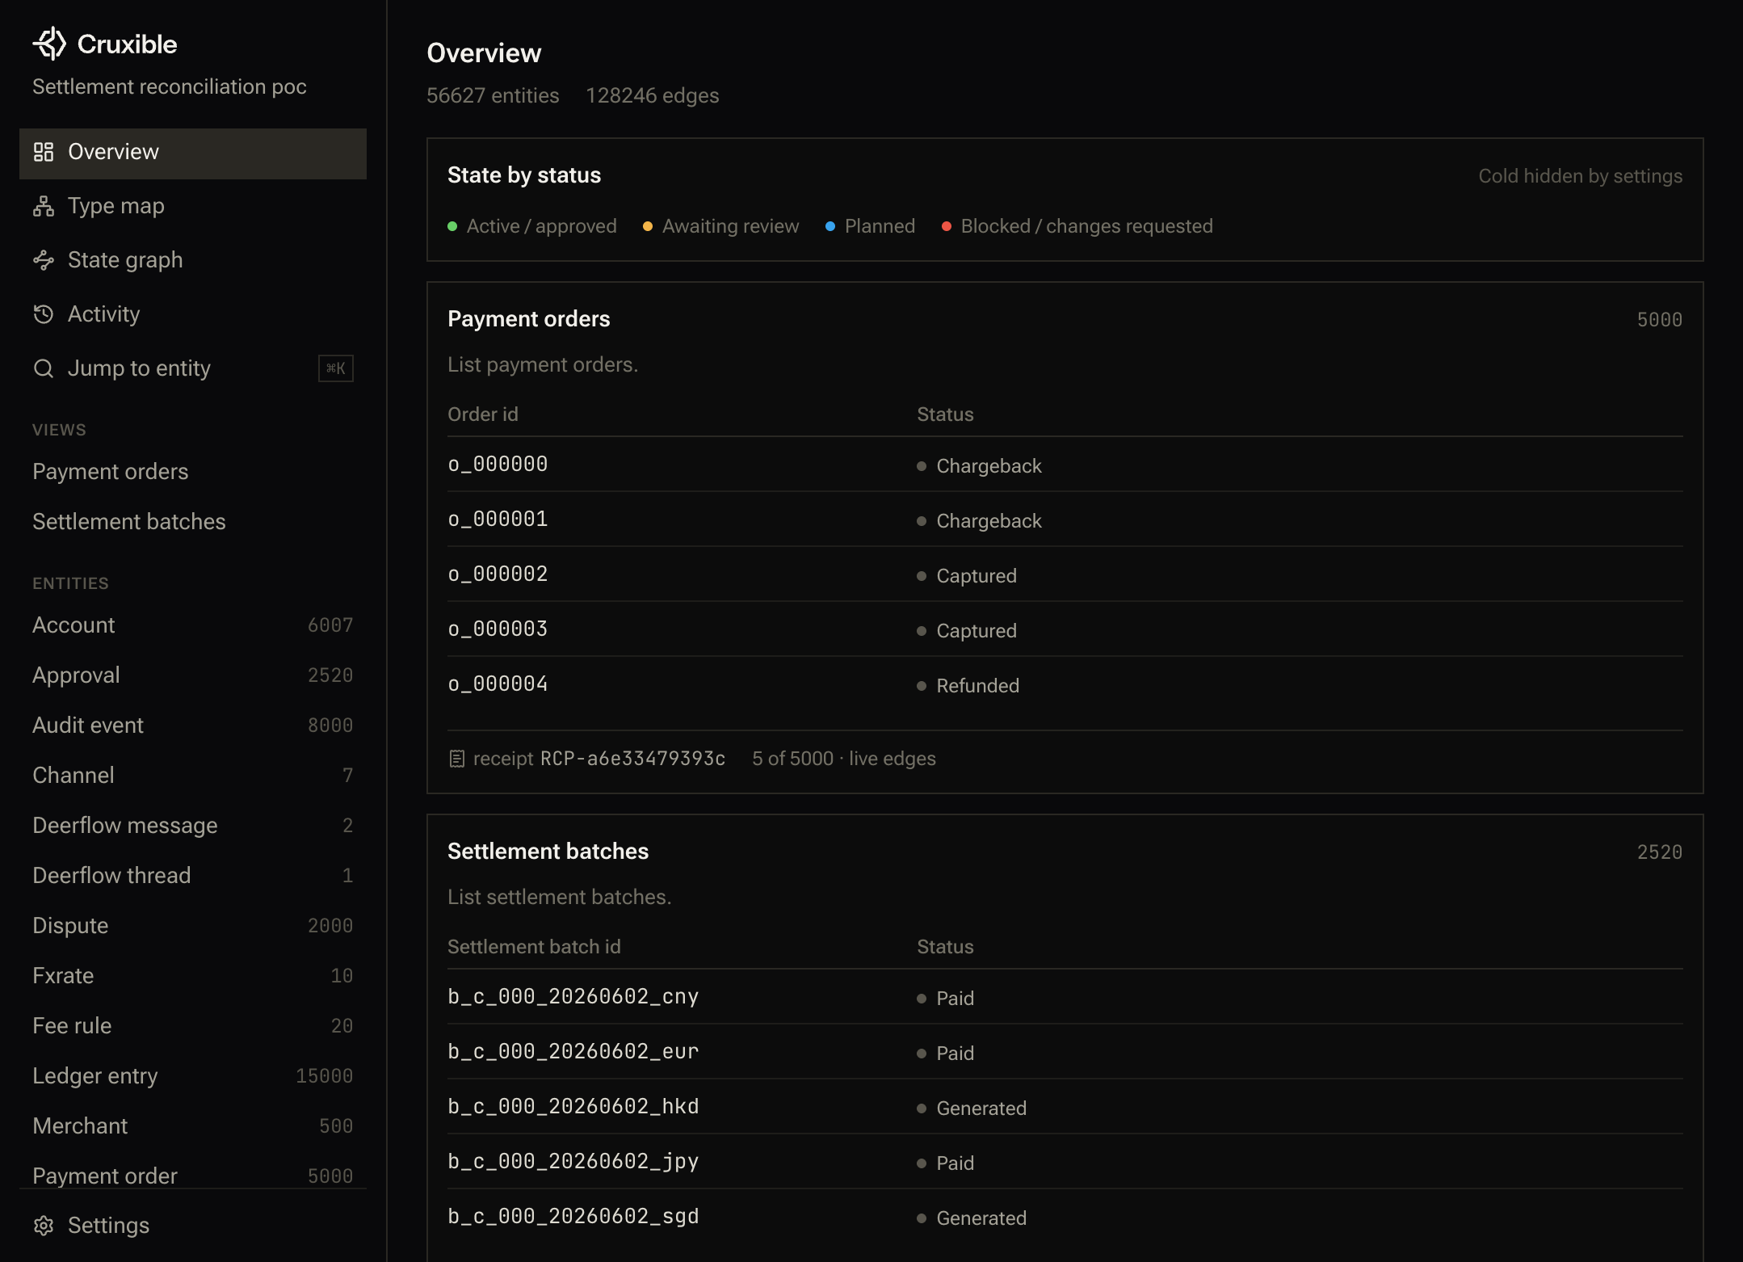The height and width of the screenshot is (1262, 1743).
Task: Click the Jump to entity search icon
Action: pyautogui.click(x=44, y=368)
